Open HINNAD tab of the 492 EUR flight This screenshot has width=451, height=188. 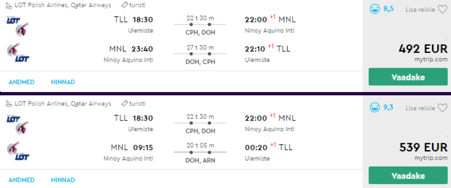[63, 82]
